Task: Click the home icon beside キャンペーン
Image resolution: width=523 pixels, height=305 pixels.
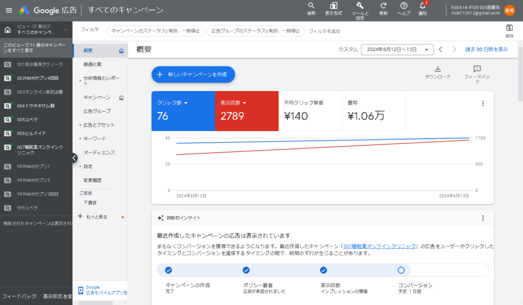Action: (122, 97)
